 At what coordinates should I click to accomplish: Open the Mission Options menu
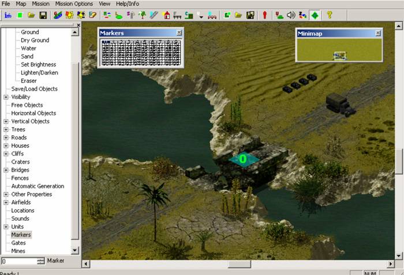[x=74, y=3]
